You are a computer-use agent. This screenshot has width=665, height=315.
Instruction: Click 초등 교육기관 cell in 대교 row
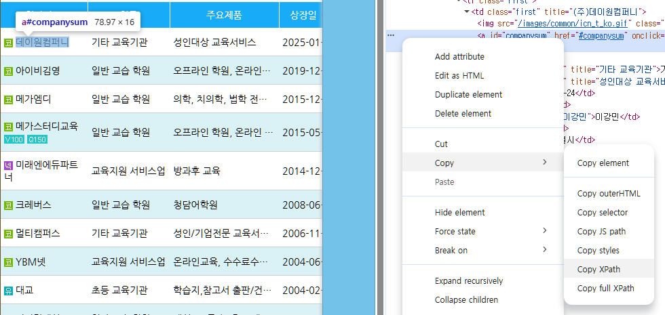[119, 291]
